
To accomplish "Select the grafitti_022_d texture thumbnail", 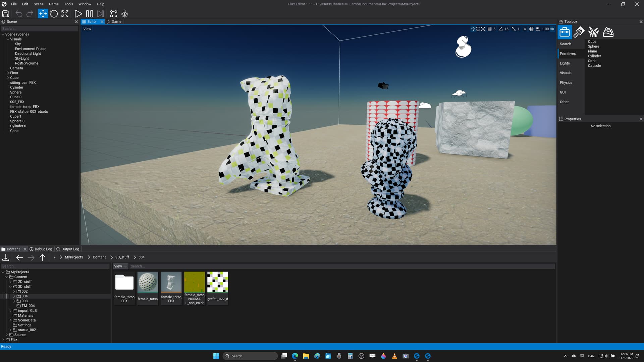I will tap(217, 282).
